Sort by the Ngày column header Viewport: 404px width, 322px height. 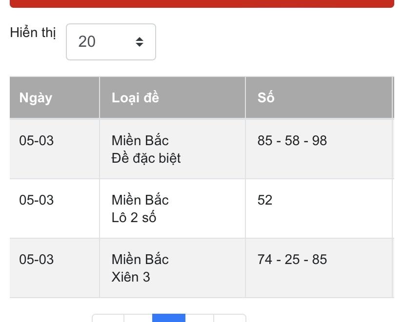coord(55,97)
